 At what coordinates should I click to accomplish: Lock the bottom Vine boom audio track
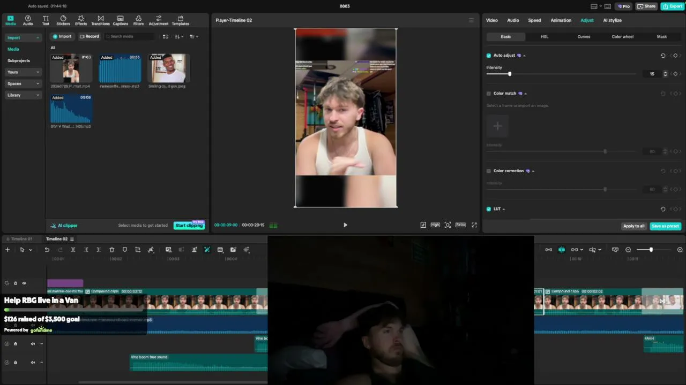click(16, 363)
